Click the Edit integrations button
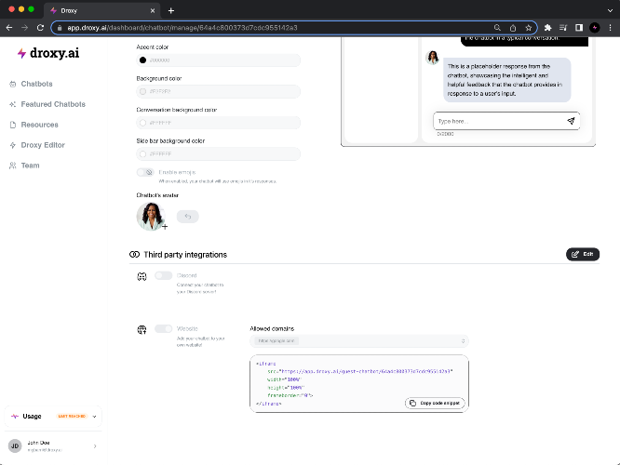The image size is (620, 465). pos(583,254)
